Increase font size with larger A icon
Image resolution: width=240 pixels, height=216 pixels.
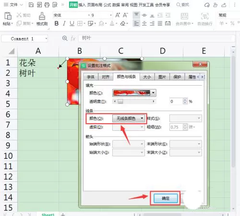coord(118,15)
